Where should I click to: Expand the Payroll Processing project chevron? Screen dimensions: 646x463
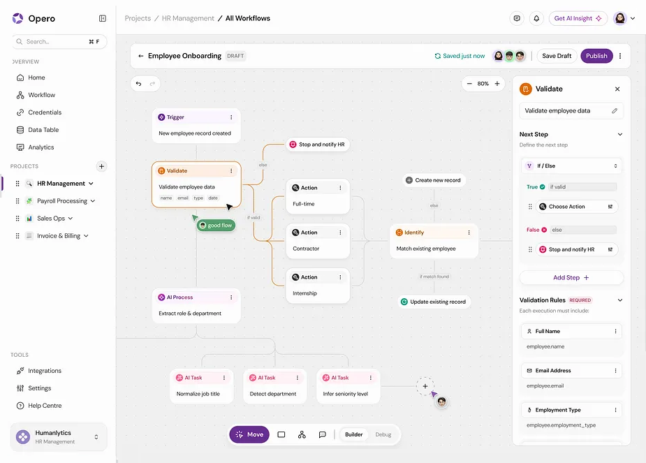(93, 201)
